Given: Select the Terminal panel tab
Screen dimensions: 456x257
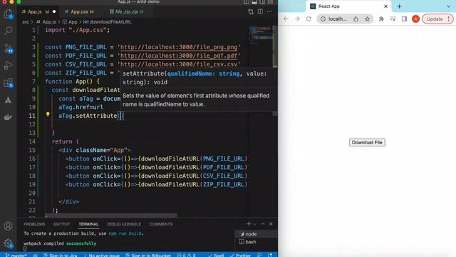Looking at the screenshot, I should pyautogui.click(x=88, y=224).
